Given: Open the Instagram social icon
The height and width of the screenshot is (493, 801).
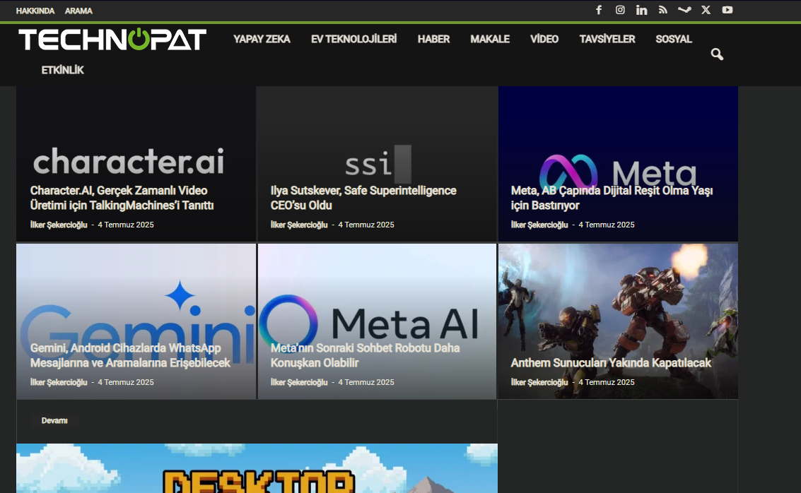Looking at the screenshot, I should [x=620, y=10].
